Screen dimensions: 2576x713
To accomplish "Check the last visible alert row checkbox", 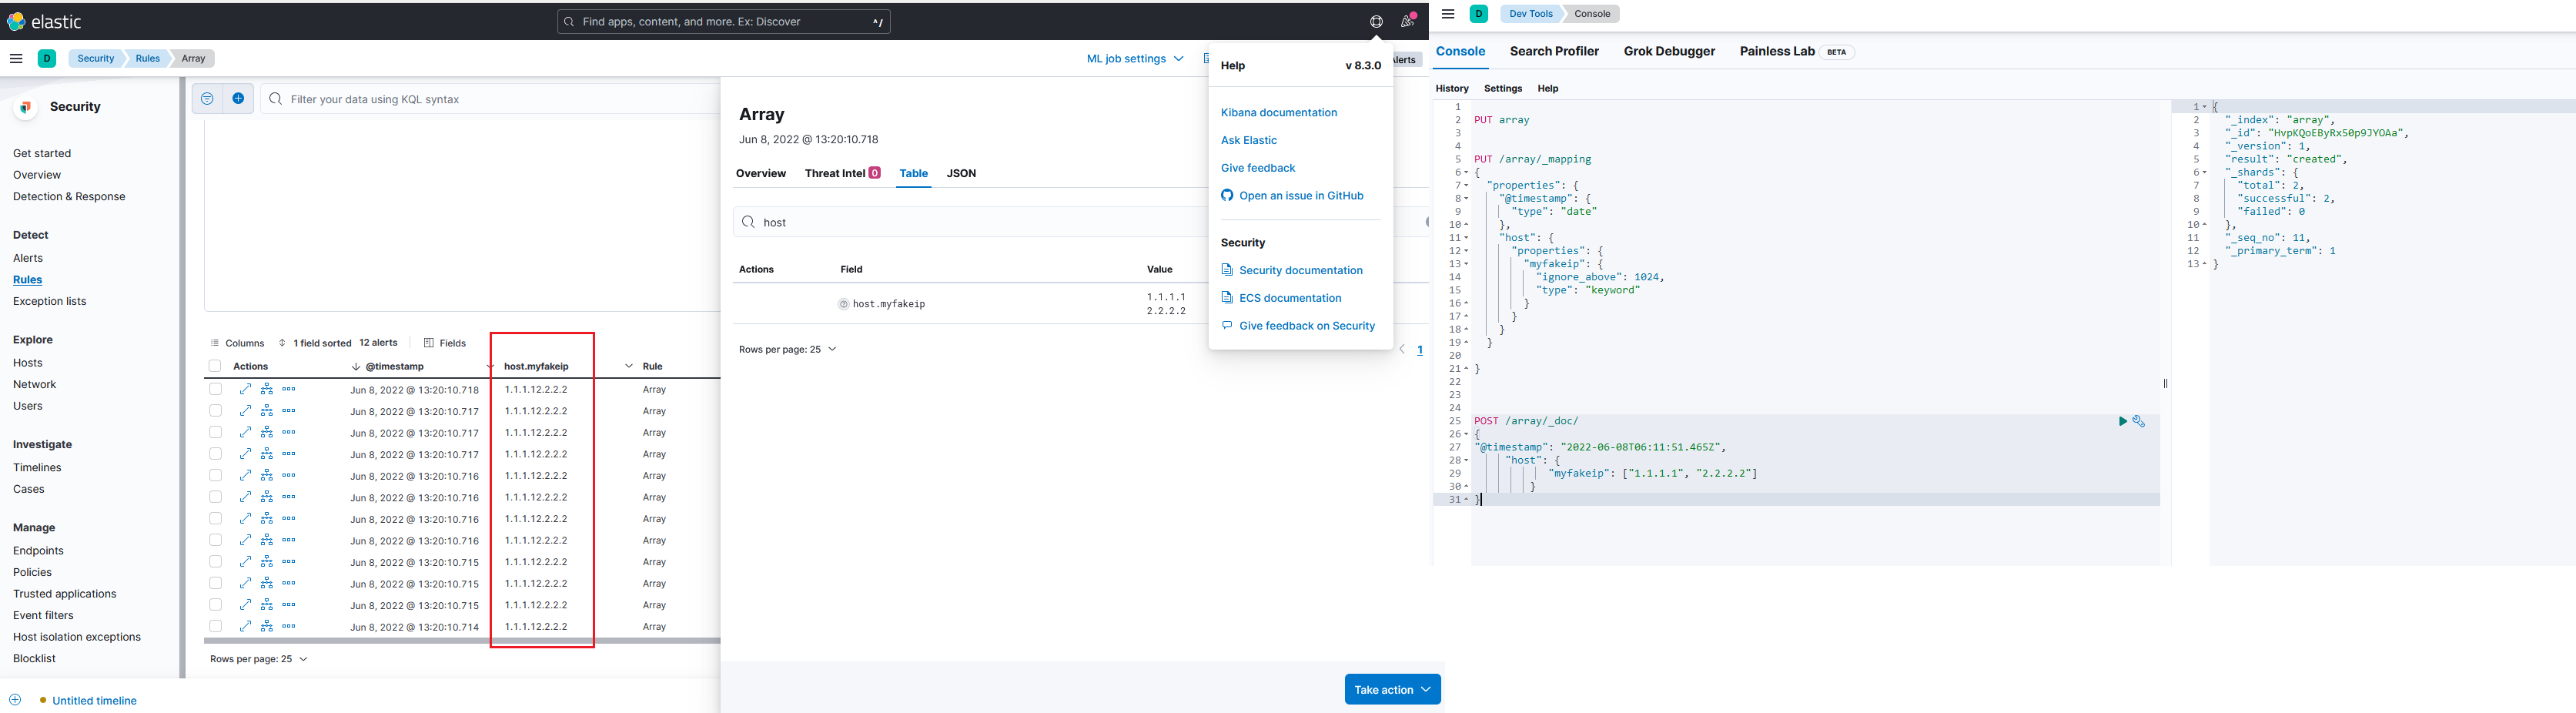I will coord(215,626).
